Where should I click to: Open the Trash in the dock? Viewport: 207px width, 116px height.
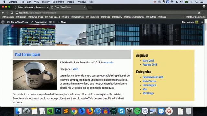tap(188, 111)
